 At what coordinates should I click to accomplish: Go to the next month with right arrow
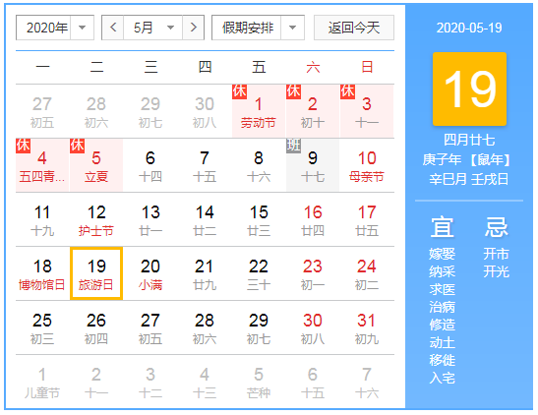pyautogui.click(x=194, y=28)
